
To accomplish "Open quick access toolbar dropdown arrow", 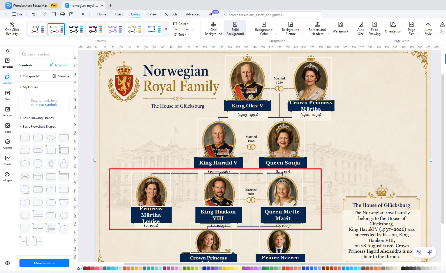I will [x=83, y=14].
